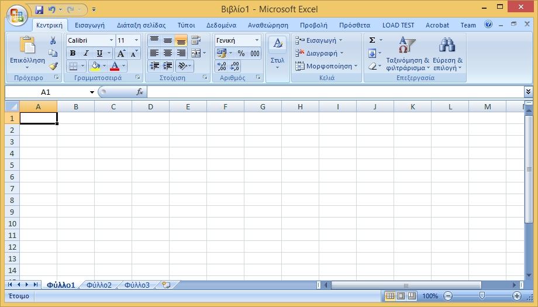Screen dimensions: 538x307
Task: Zoom in with plus button
Action: pyautogui.click(x=516, y=296)
